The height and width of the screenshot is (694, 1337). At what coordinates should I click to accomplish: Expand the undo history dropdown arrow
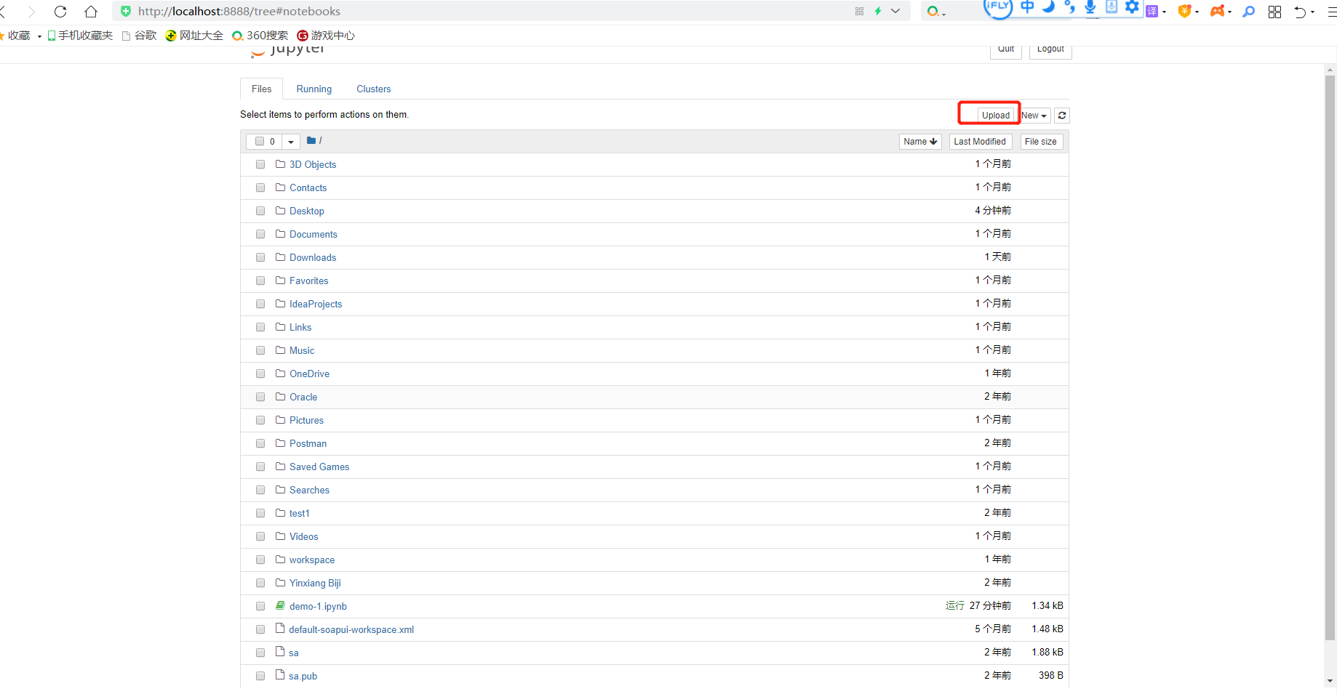[x=1312, y=12]
